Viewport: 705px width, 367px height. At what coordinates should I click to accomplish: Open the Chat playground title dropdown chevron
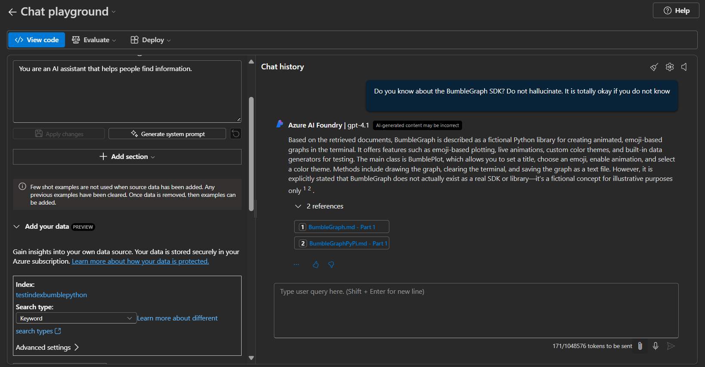pos(114,12)
